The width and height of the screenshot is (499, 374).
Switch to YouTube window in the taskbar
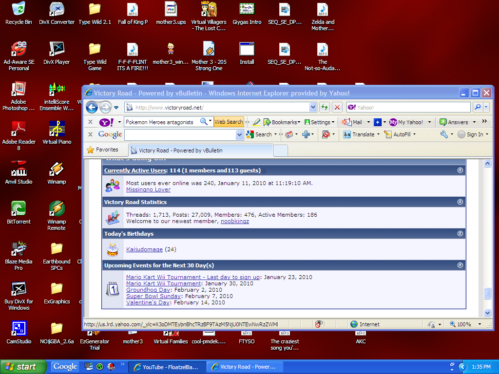(166, 367)
